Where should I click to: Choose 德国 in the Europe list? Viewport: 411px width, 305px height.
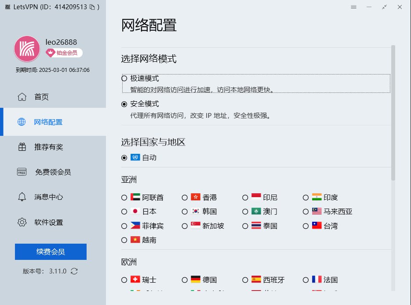click(x=185, y=280)
